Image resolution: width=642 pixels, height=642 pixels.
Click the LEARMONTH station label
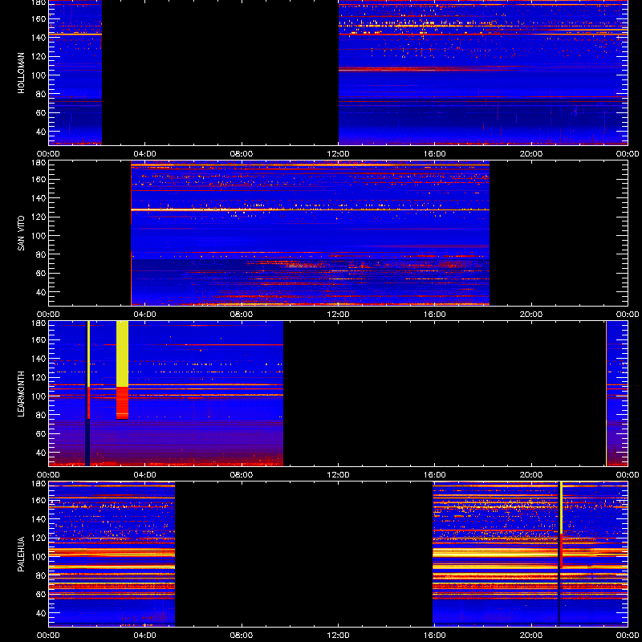click(22, 394)
